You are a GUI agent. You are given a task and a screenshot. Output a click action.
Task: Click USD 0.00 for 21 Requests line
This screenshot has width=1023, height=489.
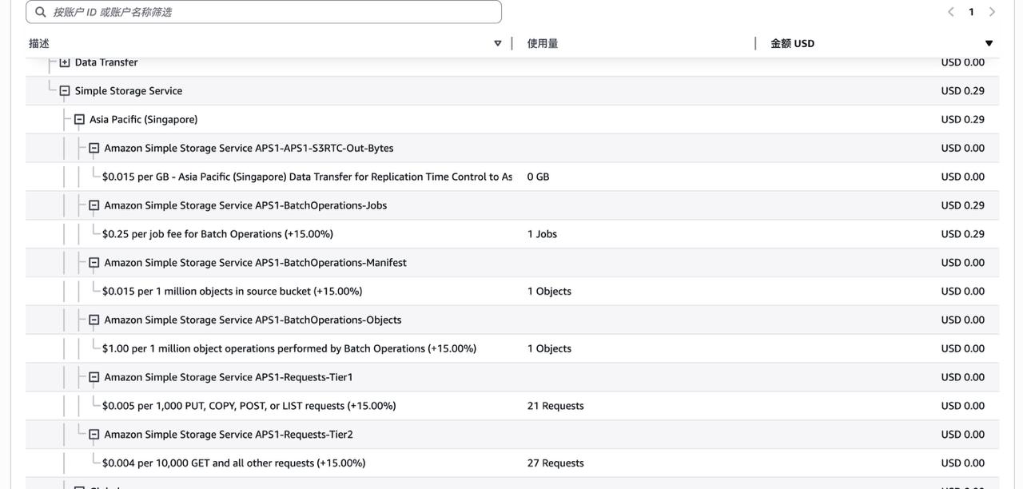[963, 406]
